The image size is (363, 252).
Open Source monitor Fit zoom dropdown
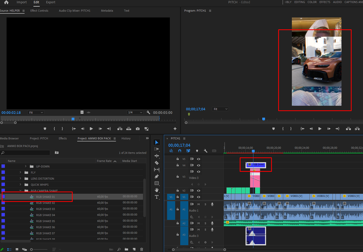pyautogui.click(x=36, y=113)
